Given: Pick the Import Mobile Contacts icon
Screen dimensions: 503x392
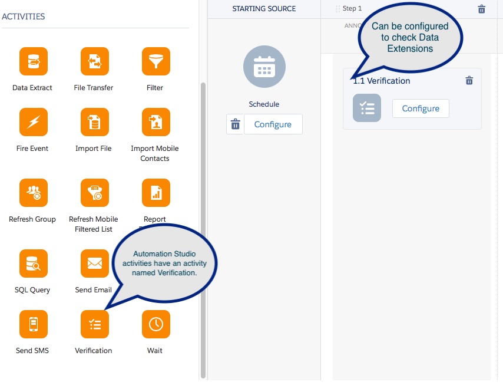Looking at the screenshot, I should [x=155, y=122].
